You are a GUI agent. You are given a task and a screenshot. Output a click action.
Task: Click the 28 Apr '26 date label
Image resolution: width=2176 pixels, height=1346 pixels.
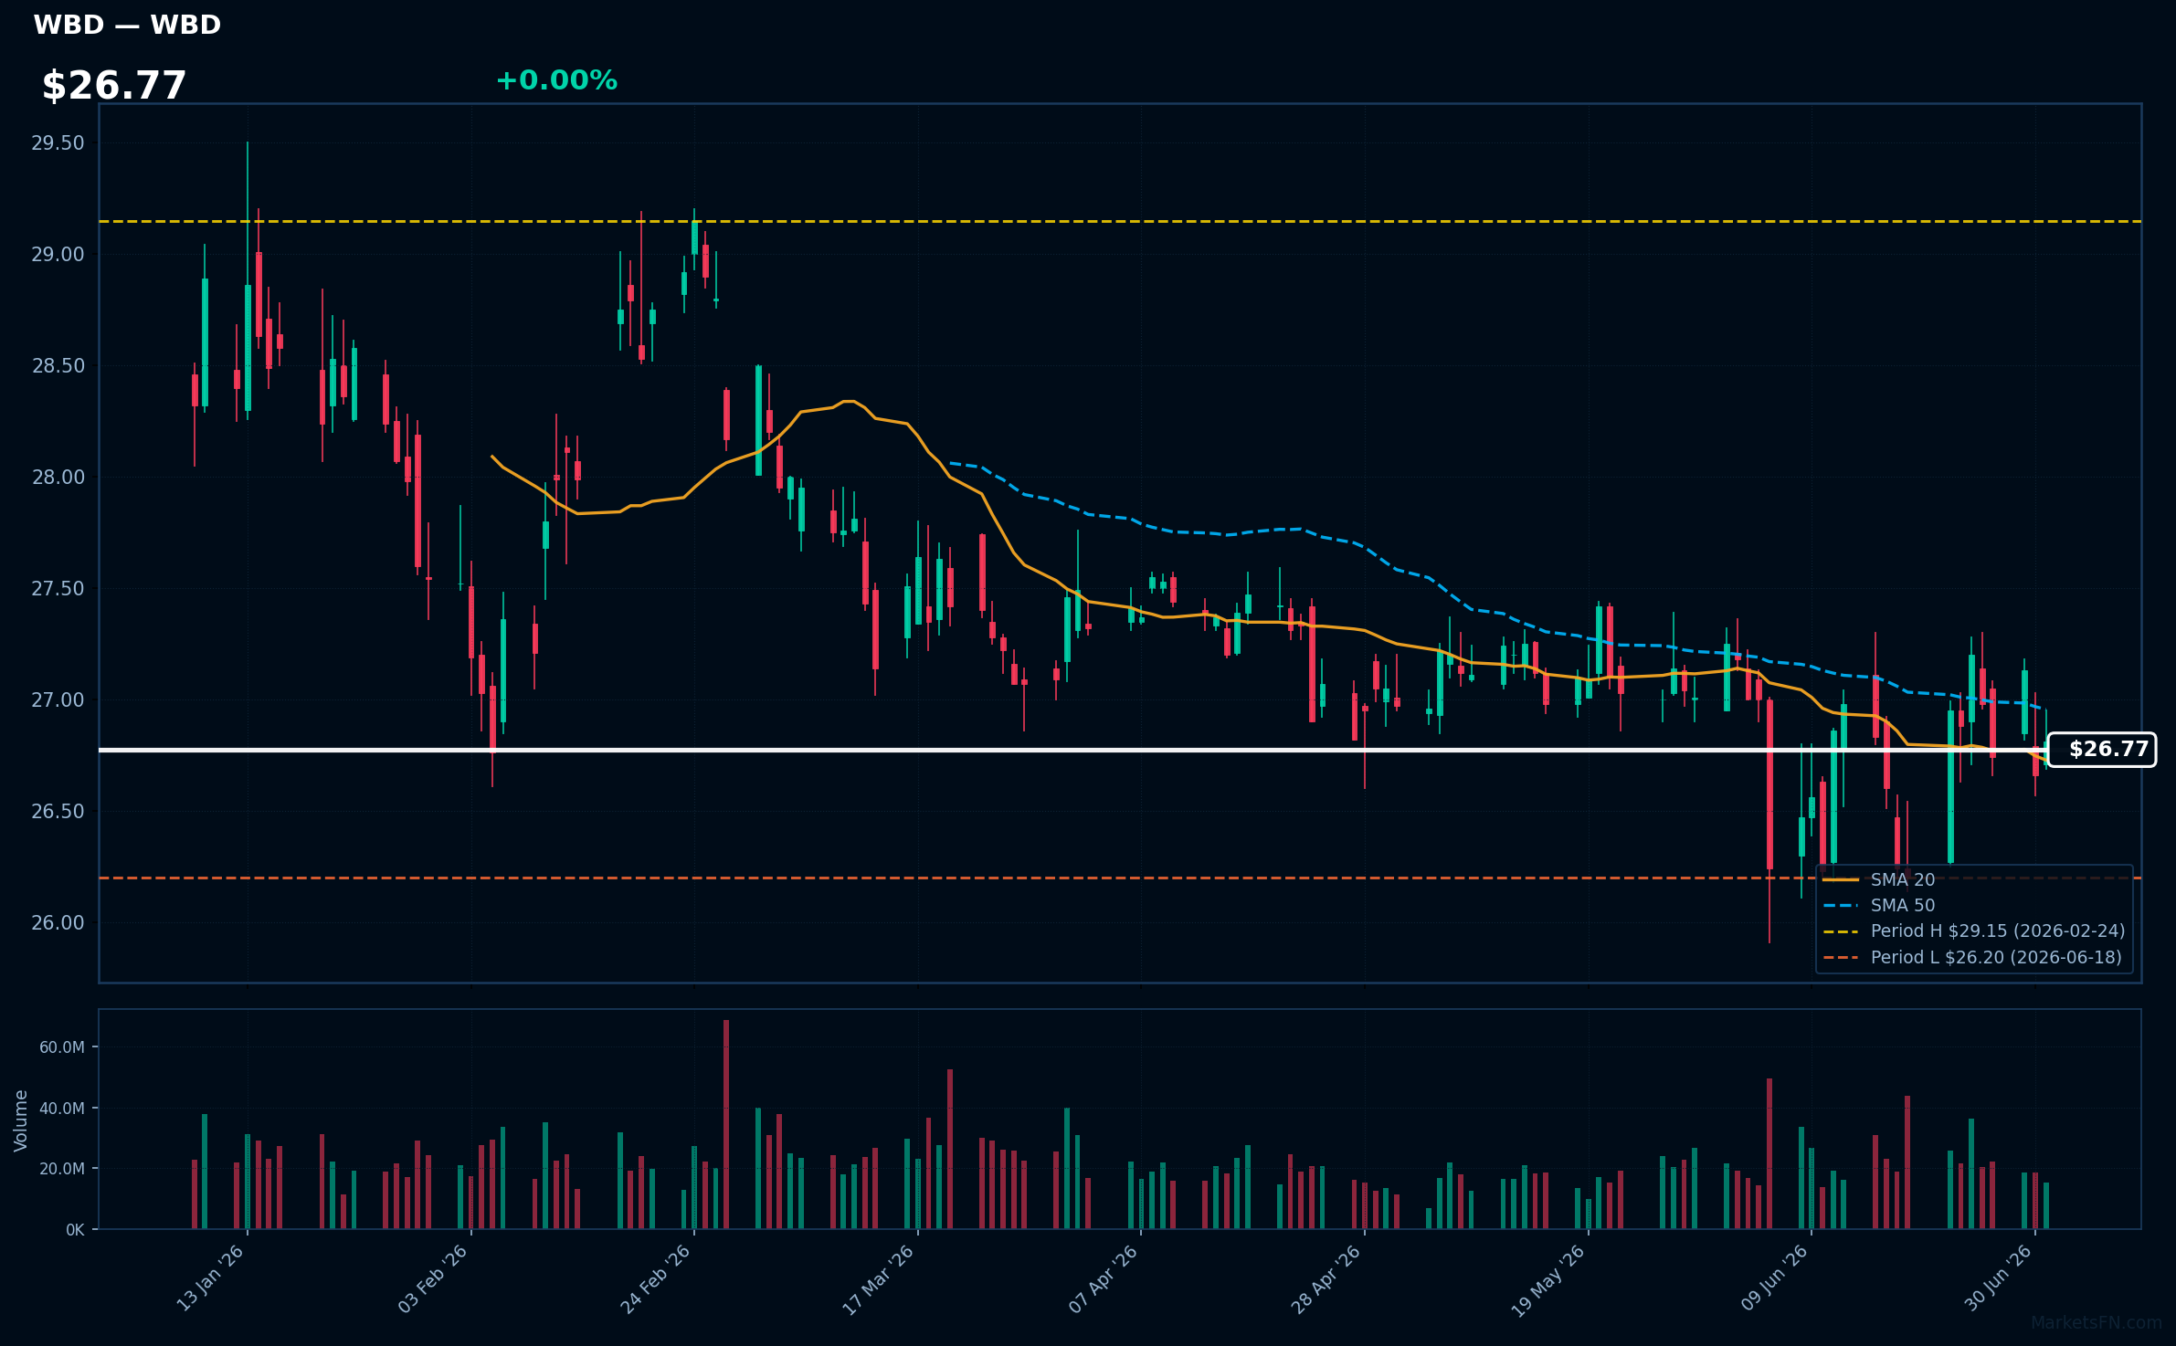pos(1326,1278)
